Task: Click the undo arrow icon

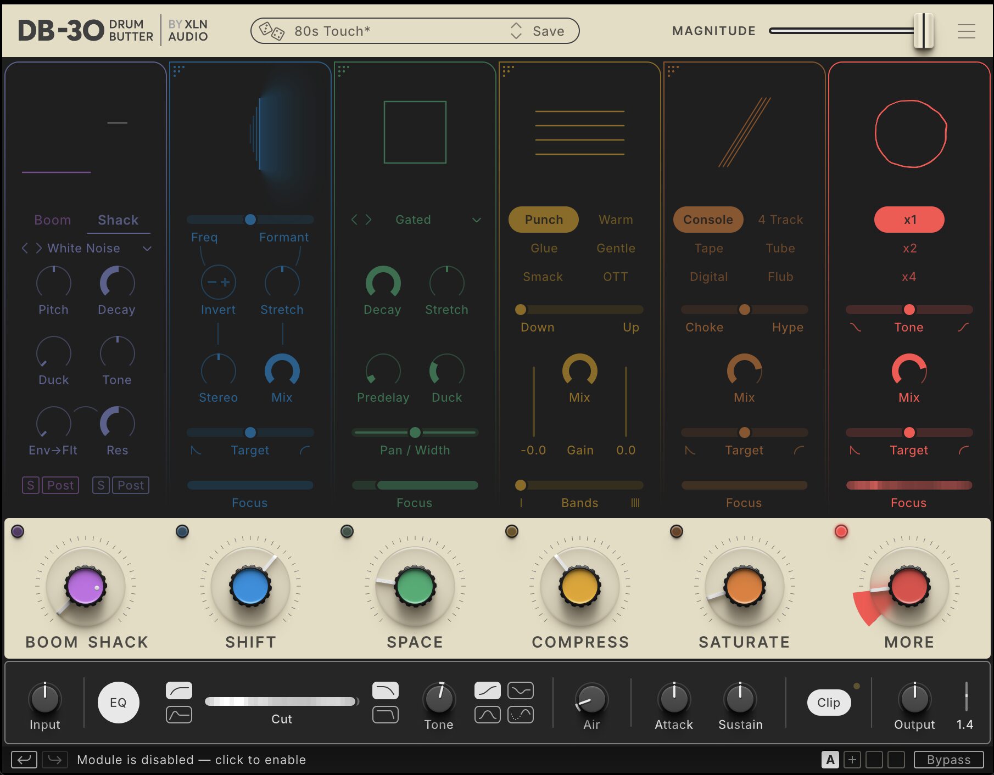Action: (24, 760)
